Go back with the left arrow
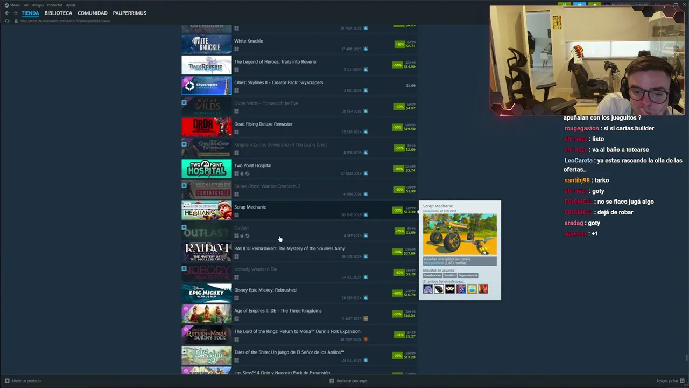This screenshot has width=689, height=388. (7, 13)
